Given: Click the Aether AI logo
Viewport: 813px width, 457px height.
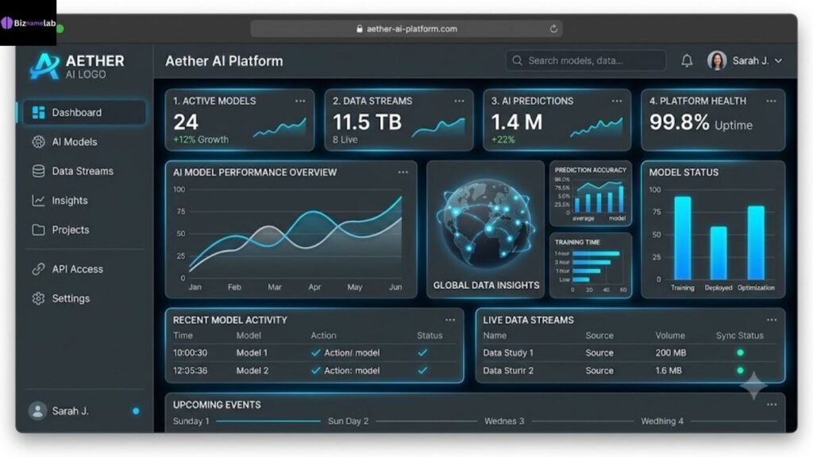Looking at the screenshot, I should point(77,67).
